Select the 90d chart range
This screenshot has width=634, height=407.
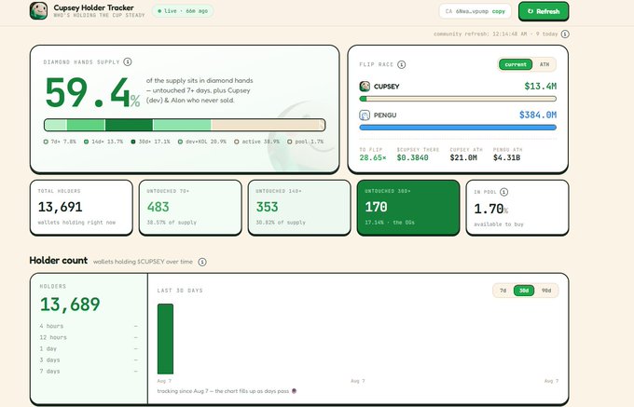[546, 291]
